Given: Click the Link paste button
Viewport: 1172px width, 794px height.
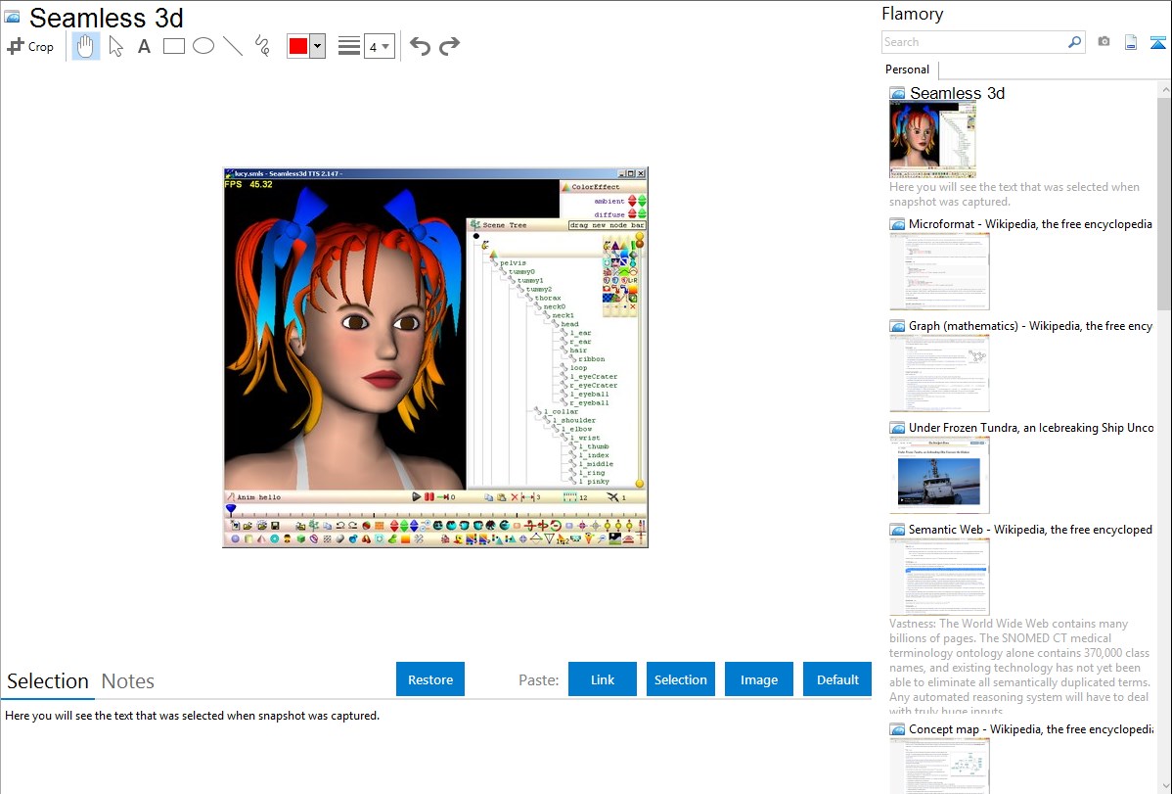Looking at the screenshot, I should pyautogui.click(x=603, y=679).
